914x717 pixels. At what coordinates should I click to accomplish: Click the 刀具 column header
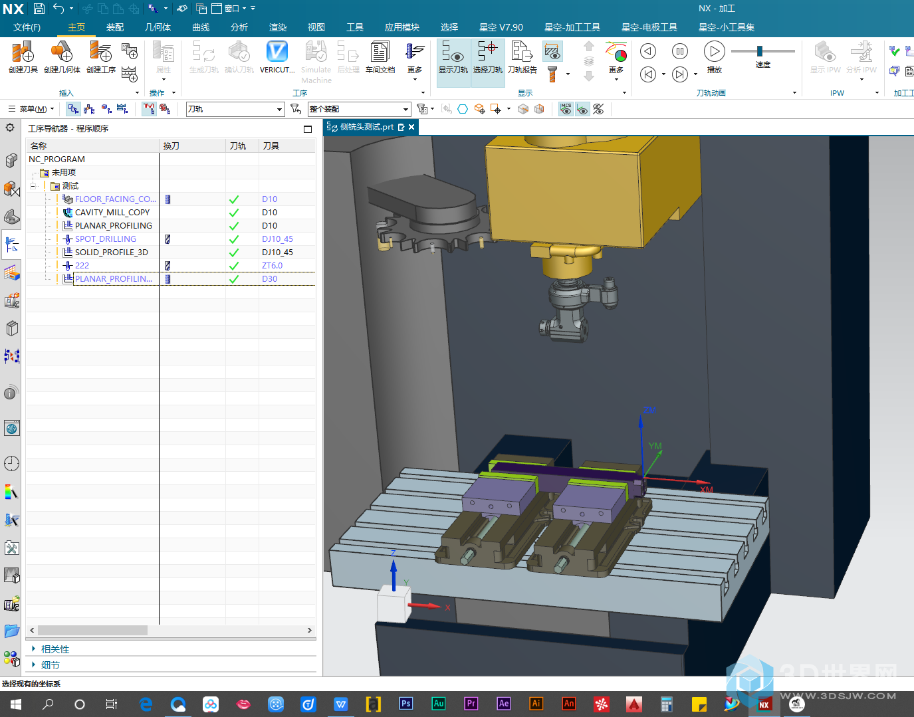pyautogui.click(x=287, y=146)
